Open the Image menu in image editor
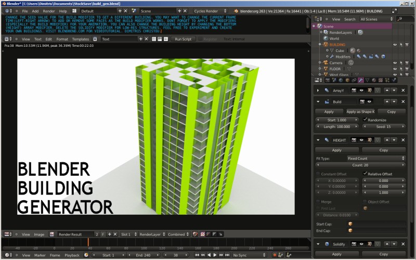 (39, 235)
